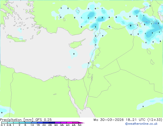This screenshot has height=126, width=163.
Task: Click the '0.1' legend scale value
Action: tap(3, 125)
